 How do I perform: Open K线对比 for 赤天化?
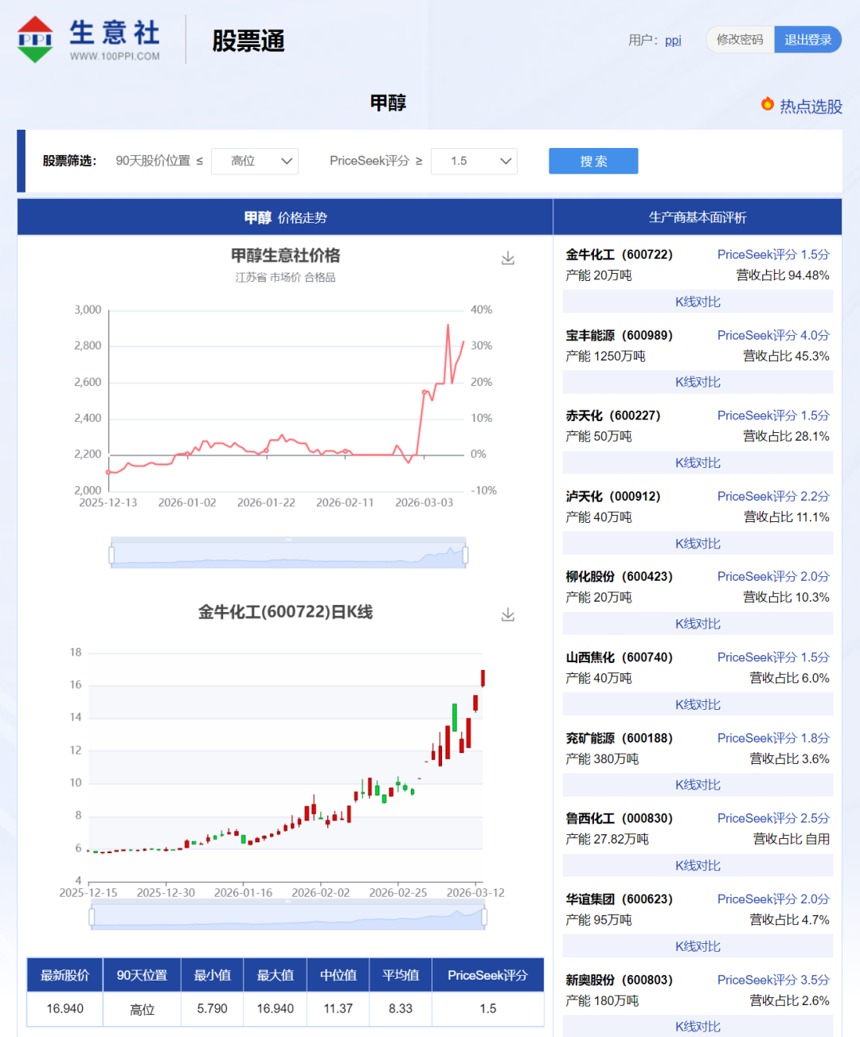tap(698, 462)
